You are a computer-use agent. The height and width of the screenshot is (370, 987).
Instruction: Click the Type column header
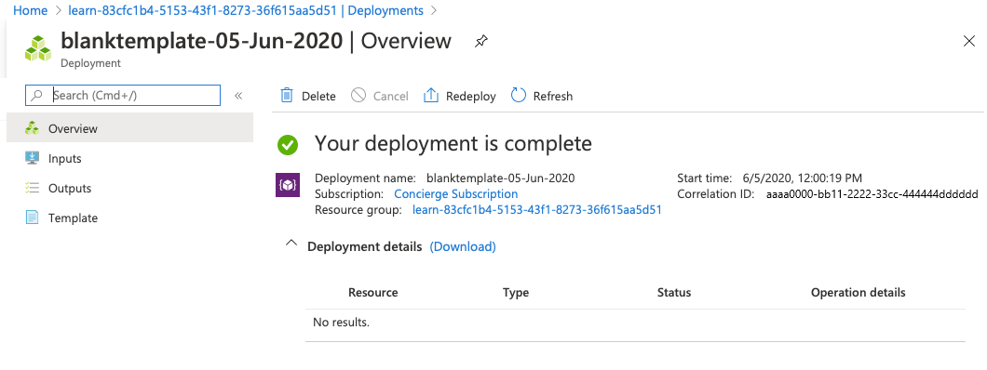(516, 293)
